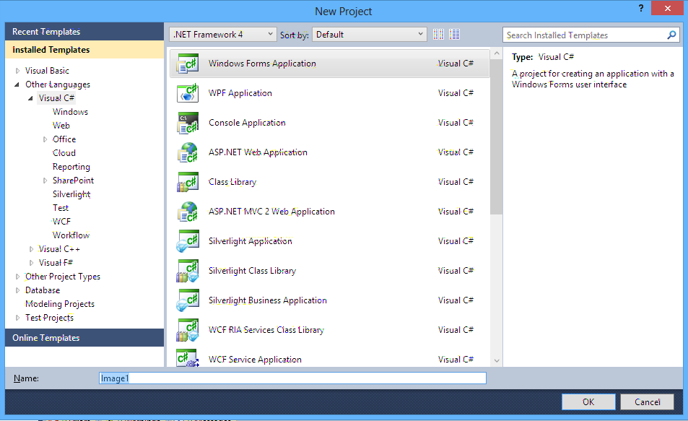Switch to the small icons view
The width and height of the screenshot is (688, 421).
tap(454, 34)
